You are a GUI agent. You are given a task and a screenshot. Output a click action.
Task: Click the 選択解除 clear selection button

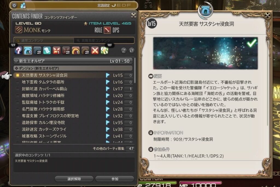(x=74, y=179)
